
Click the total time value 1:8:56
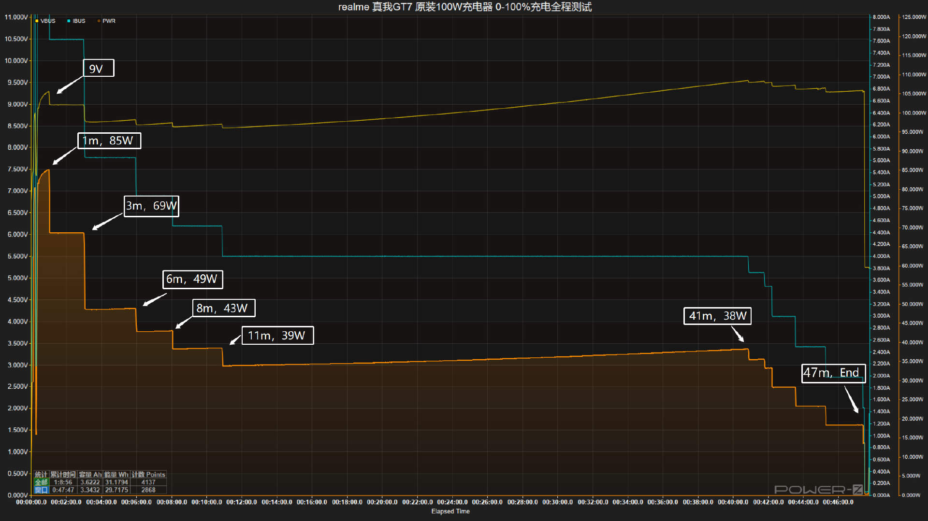(x=63, y=482)
